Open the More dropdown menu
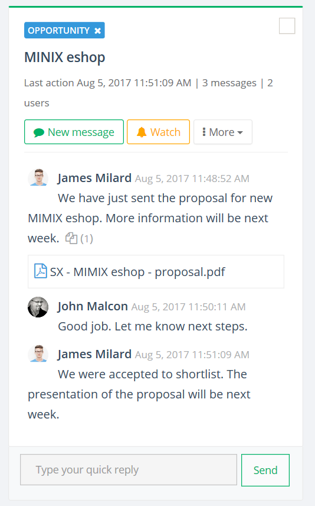This screenshot has height=506, width=315. [223, 132]
